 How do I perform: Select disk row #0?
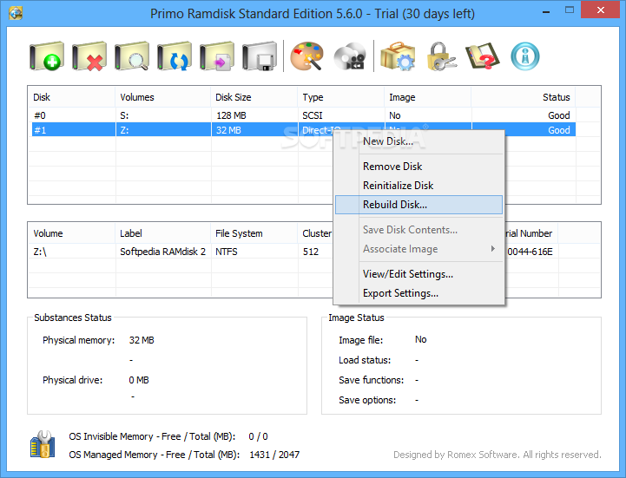coord(303,115)
